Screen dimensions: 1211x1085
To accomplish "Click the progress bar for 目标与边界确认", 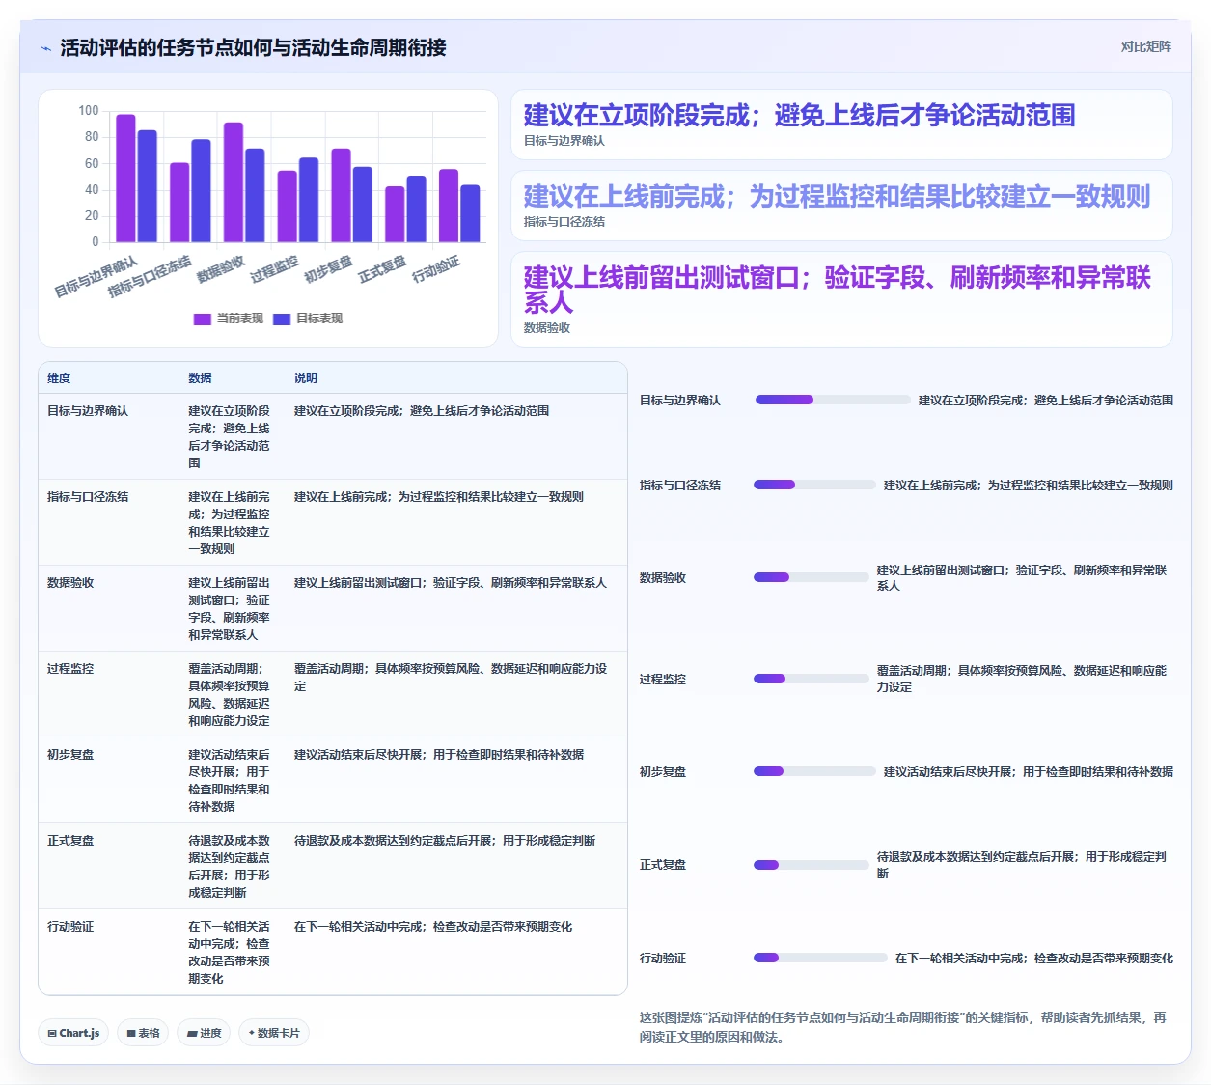I will 832,400.
